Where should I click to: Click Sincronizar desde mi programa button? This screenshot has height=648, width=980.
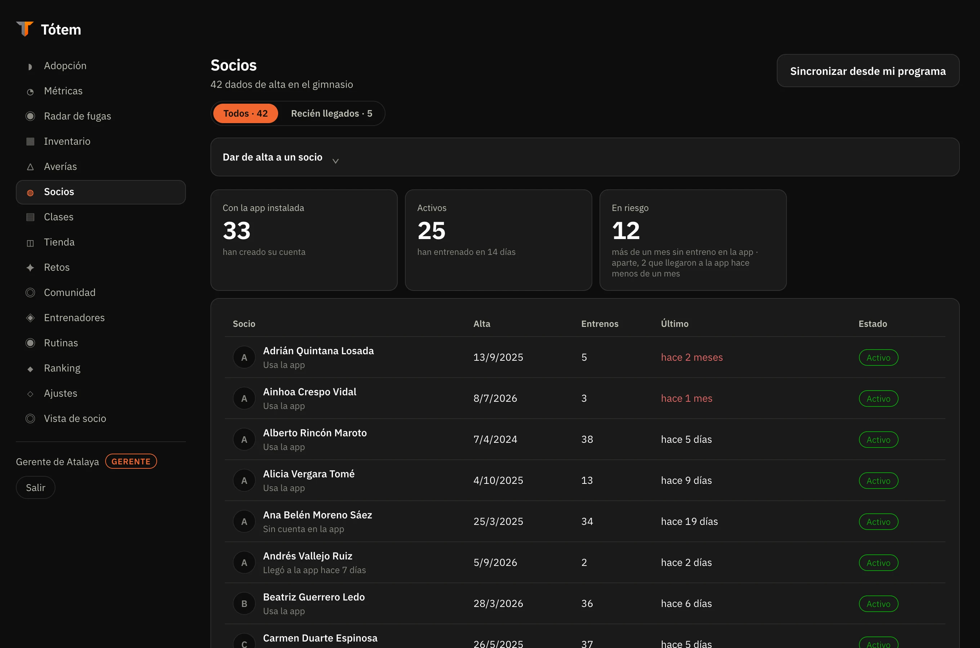point(868,71)
